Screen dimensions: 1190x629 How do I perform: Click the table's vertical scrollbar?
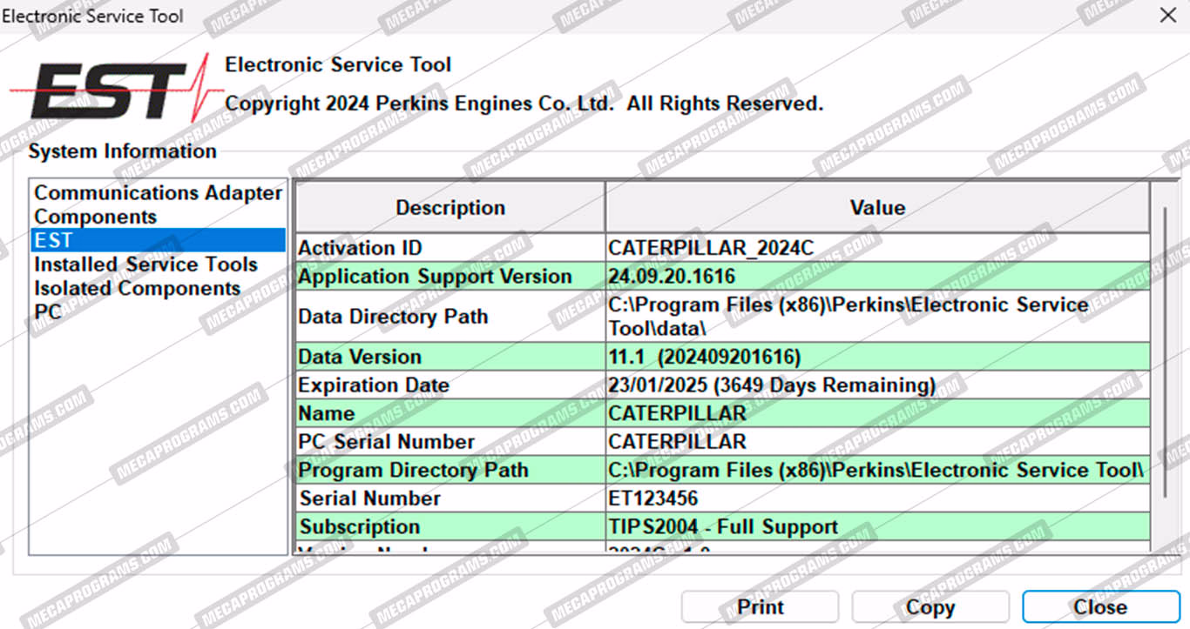click(x=1165, y=352)
